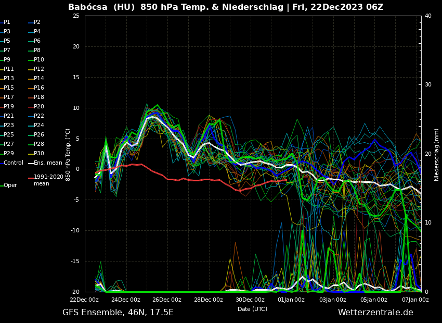The image size is (442, 323).
Task: Toggle the Ens. mean legend entry
Action: (47, 163)
